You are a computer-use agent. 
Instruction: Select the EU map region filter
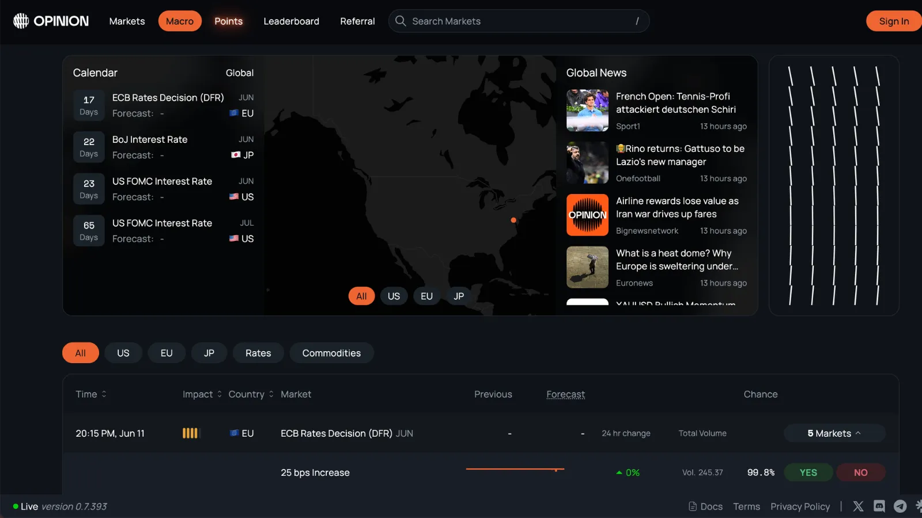point(426,296)
